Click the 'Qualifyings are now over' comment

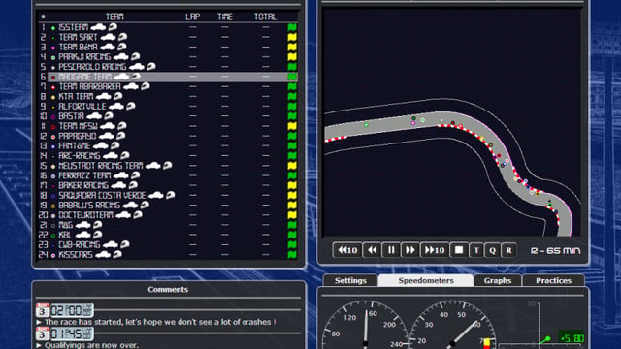coord(91,345)
